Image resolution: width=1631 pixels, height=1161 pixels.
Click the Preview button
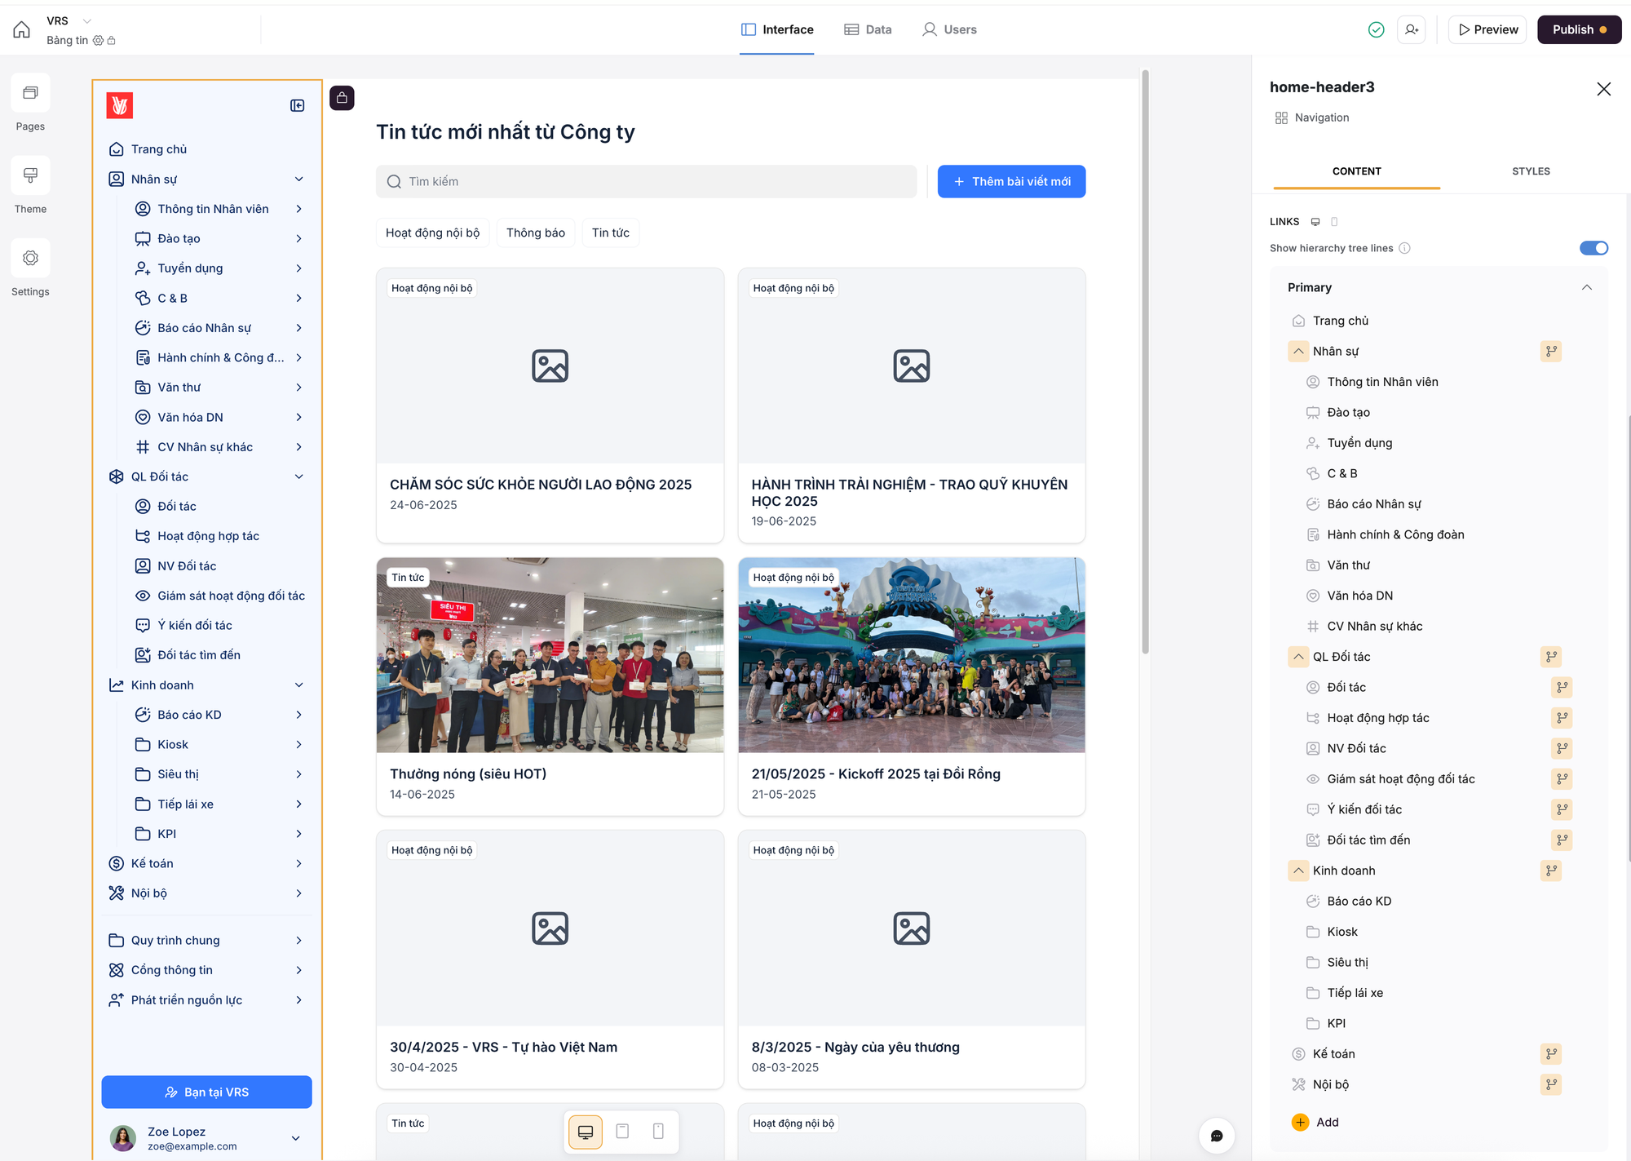coord(1487,29)
